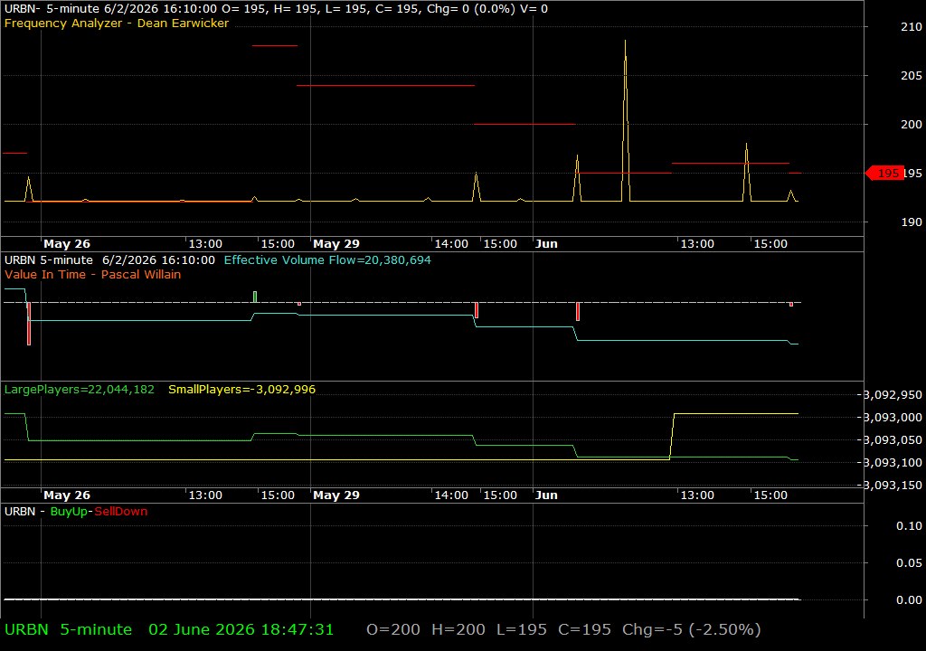Click the 200 price axis label
The image size is (926, 651).
click(912, 124)
